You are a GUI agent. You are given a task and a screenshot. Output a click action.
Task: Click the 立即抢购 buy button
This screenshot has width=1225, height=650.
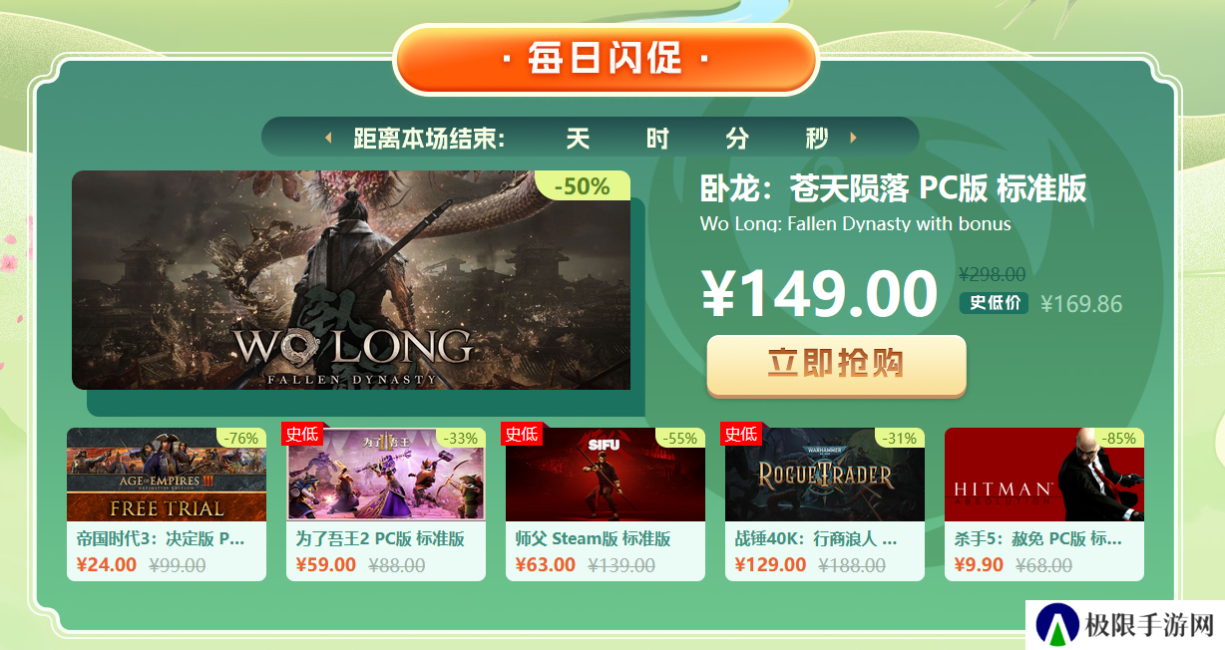coord(836,365)
